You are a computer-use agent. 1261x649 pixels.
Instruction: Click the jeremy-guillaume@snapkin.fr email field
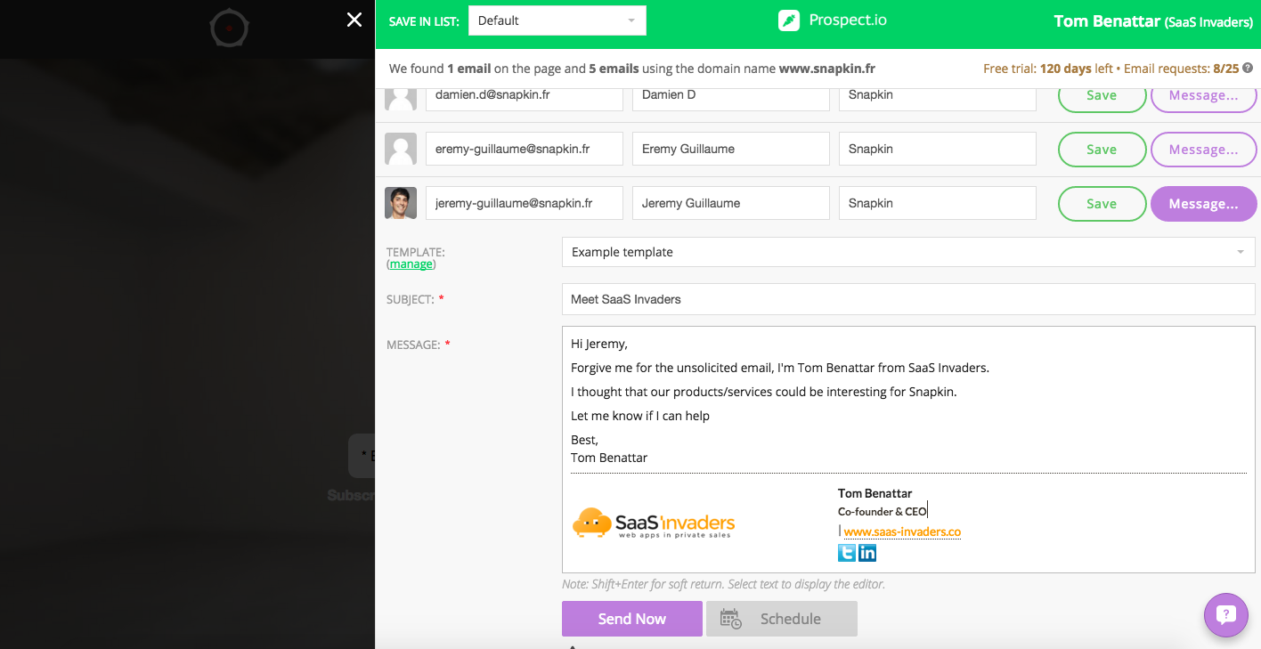(x=525, y=203)
